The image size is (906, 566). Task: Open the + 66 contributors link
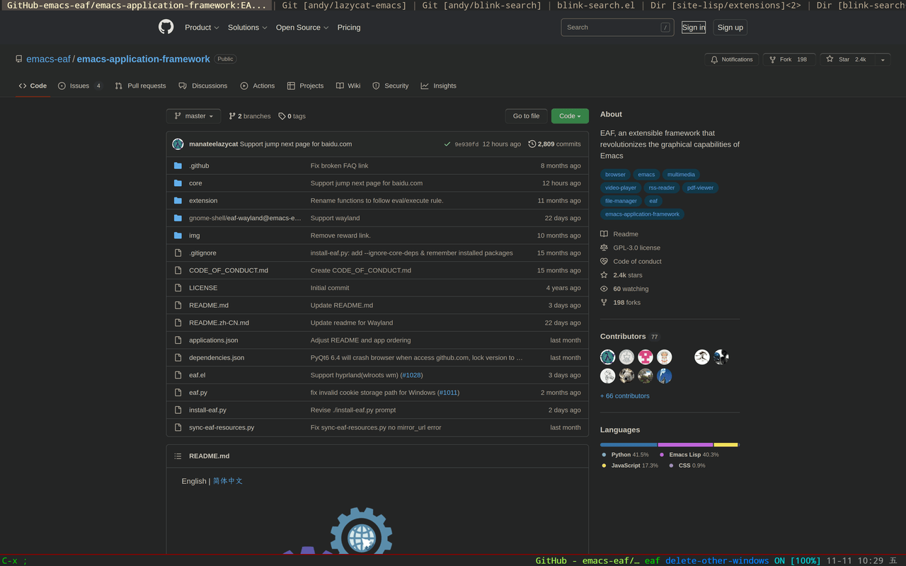(x=624, y=396)
